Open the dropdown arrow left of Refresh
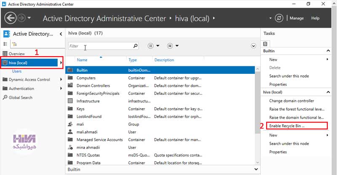The height and width of the screenshot is (175, 337). point(270,18)
